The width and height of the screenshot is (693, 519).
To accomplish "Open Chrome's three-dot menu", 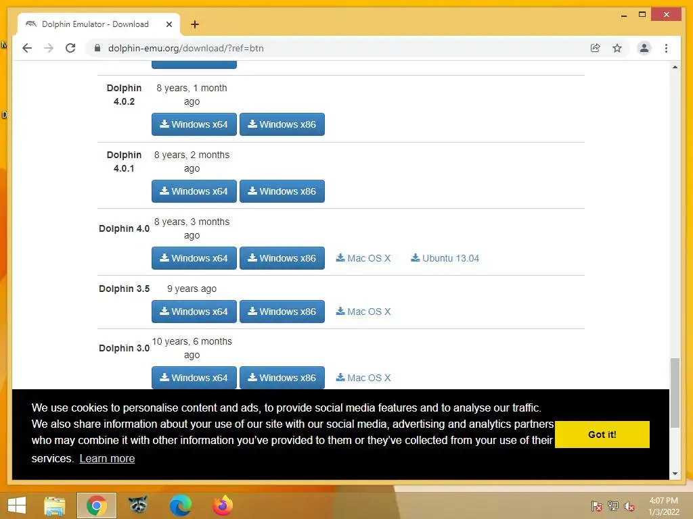I will [666, 48].
